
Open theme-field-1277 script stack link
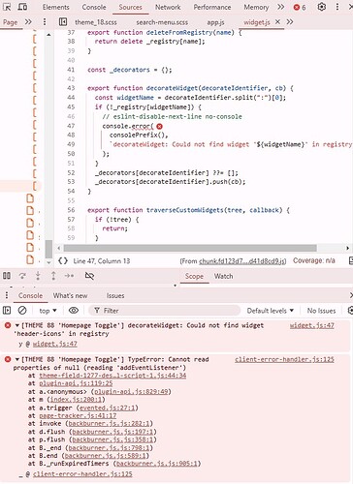(x=112, y=376)
